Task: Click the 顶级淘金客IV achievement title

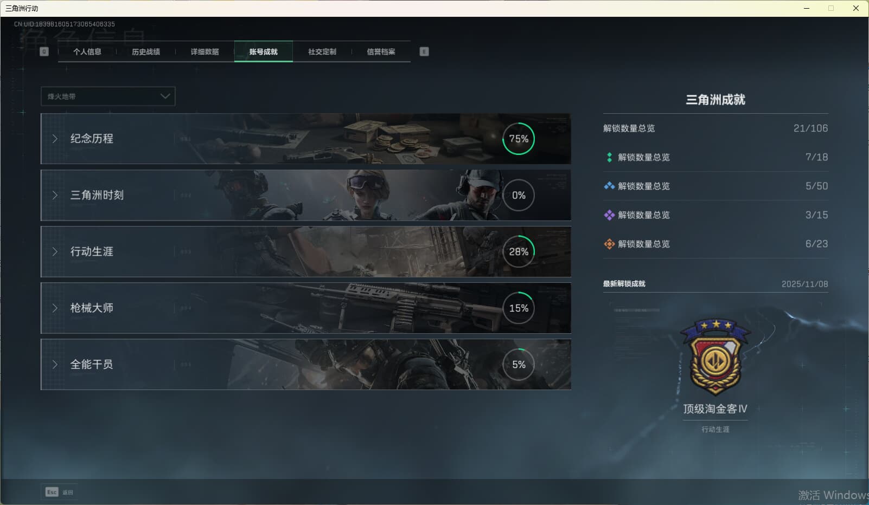Action: point(715,409)
